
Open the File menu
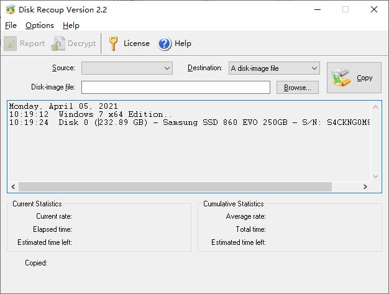[11, 25]
